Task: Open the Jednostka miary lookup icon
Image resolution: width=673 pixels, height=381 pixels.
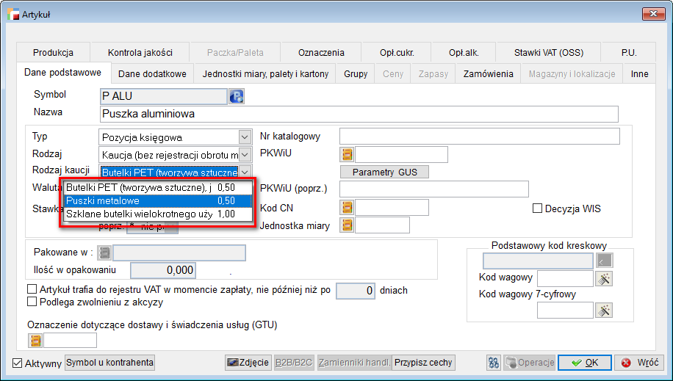Action: (347, 226)
